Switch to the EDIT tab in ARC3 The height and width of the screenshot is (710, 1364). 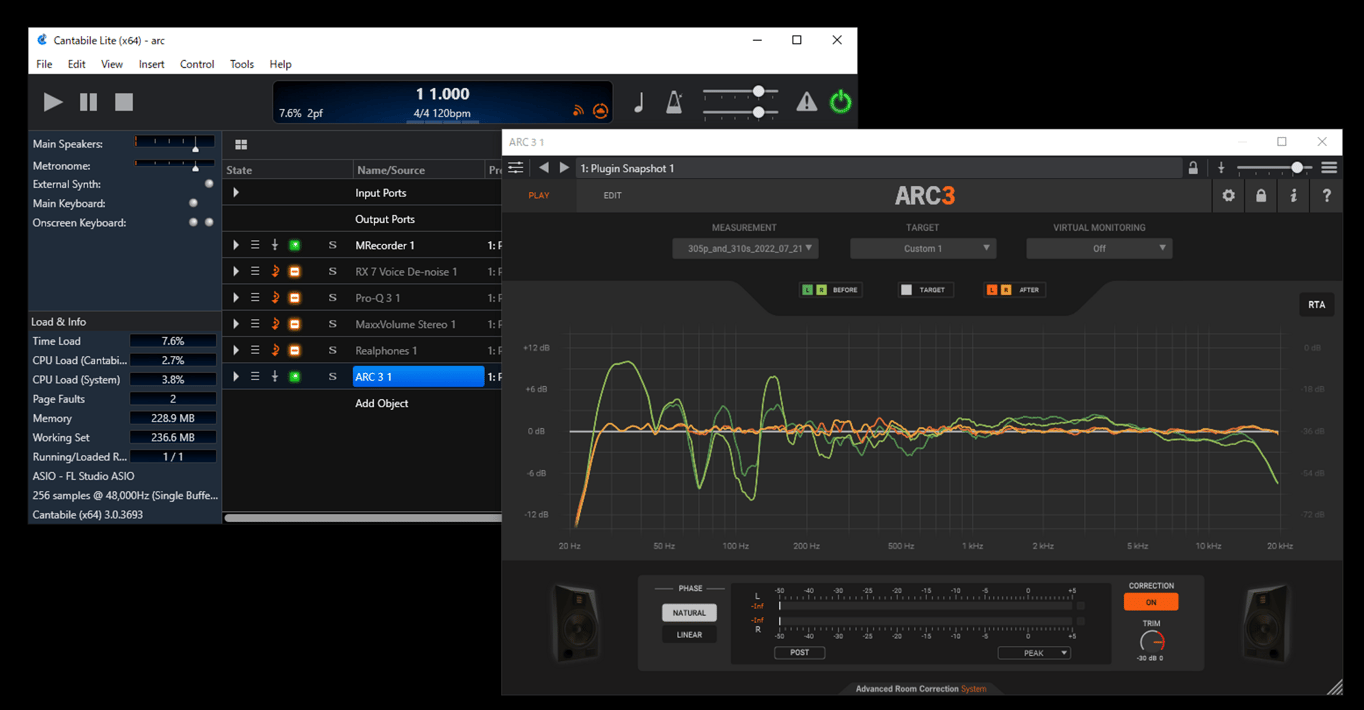point(612,196)
